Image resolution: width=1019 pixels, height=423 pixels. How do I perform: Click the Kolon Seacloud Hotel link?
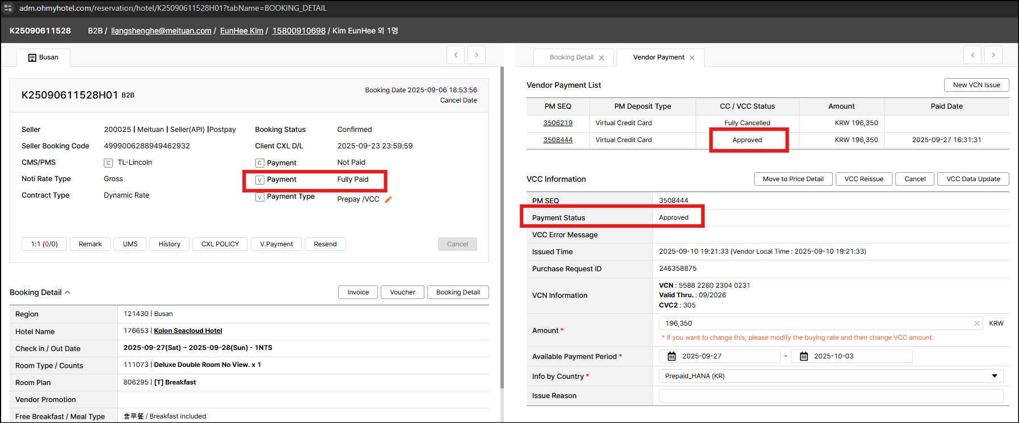click(x=188, y=331)
